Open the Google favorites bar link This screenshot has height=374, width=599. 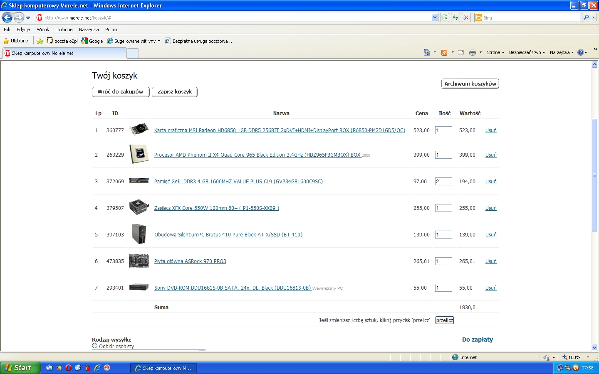[92, 41]
